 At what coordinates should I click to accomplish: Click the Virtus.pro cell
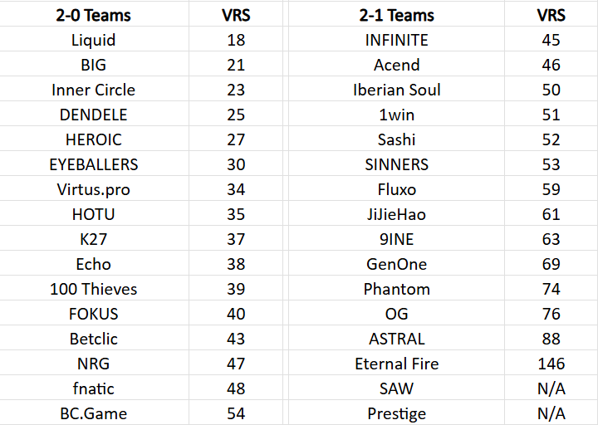93,189
